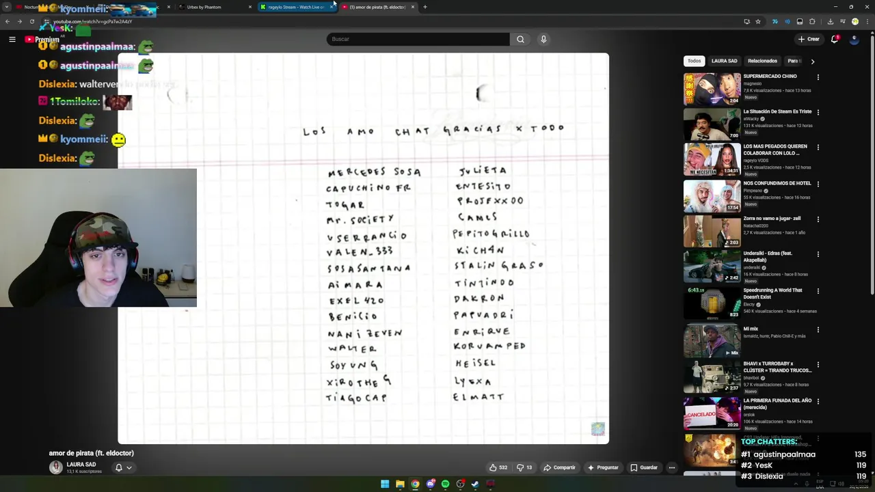Image resolution: width=875 pixels, height=492 pixels.
Task: Go back with browser back arrow
Action: pos(8,21)
